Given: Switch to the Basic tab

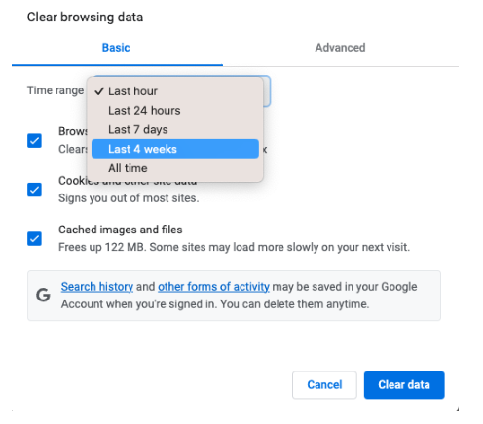Looking at the screenshot, I should pyautogui.click(x=116, y=48).
